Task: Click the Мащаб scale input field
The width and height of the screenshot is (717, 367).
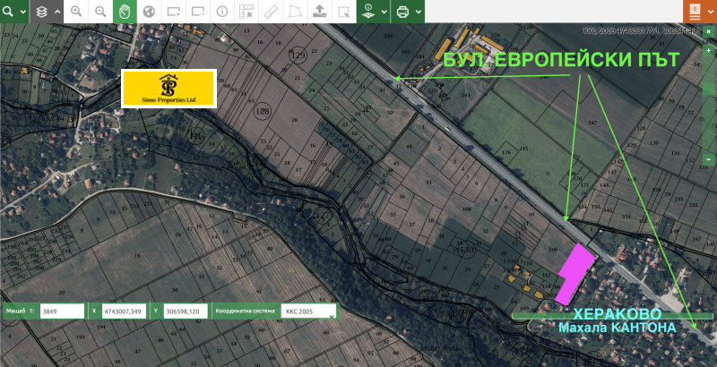Action: pos(61,311)
